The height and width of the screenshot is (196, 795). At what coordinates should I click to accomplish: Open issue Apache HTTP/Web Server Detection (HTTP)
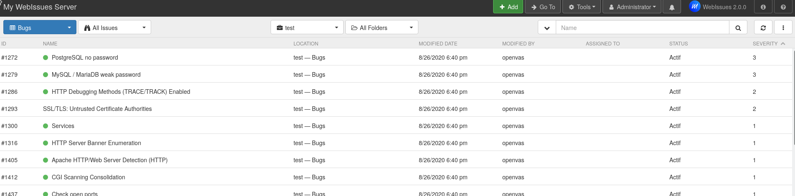(x=109, y=160)
